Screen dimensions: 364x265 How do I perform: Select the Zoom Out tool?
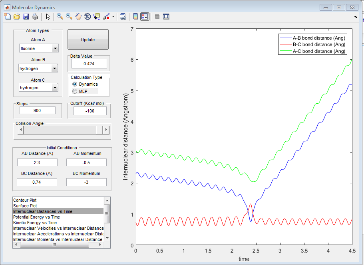click(x=69, y=16)
